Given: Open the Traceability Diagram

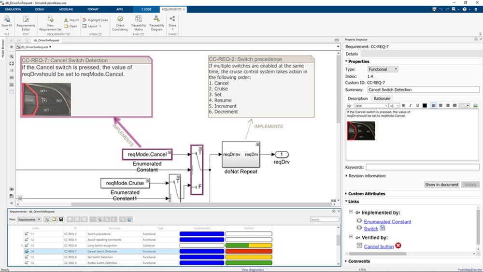Looking at the screenshot, I should tap(156, 22).
